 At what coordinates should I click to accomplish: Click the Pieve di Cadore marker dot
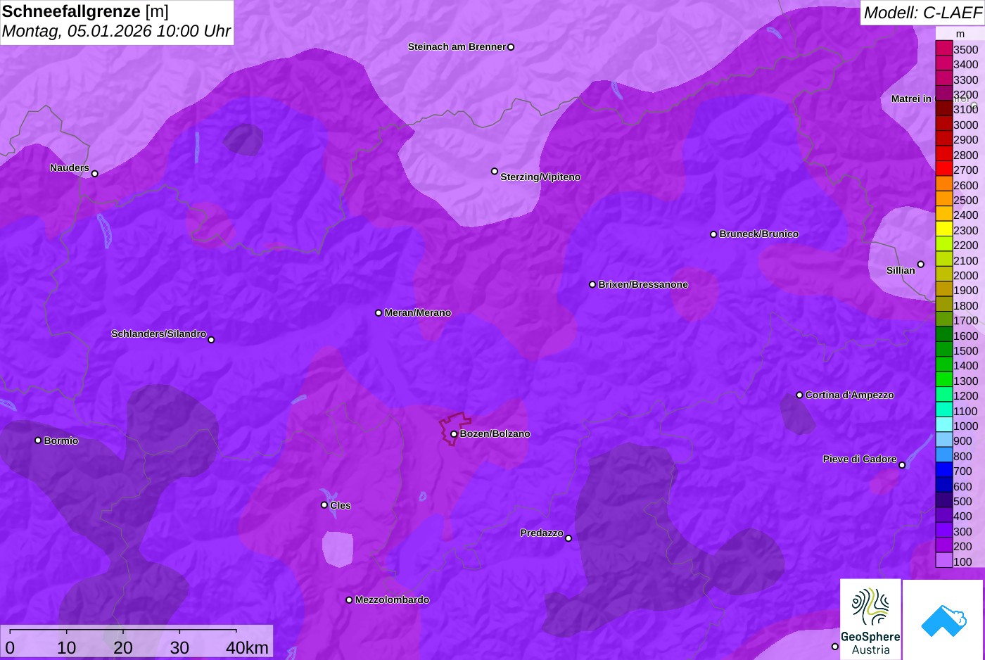coord(902,465)
